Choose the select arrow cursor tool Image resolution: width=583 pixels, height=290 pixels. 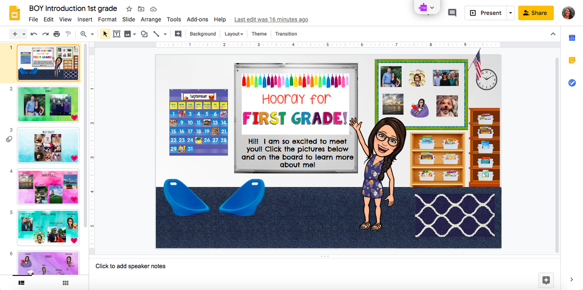tap(105, 34)
